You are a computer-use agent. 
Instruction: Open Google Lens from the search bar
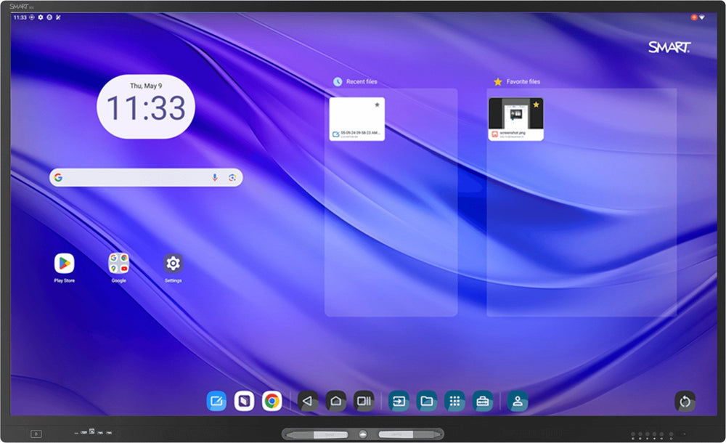(232, 177)
